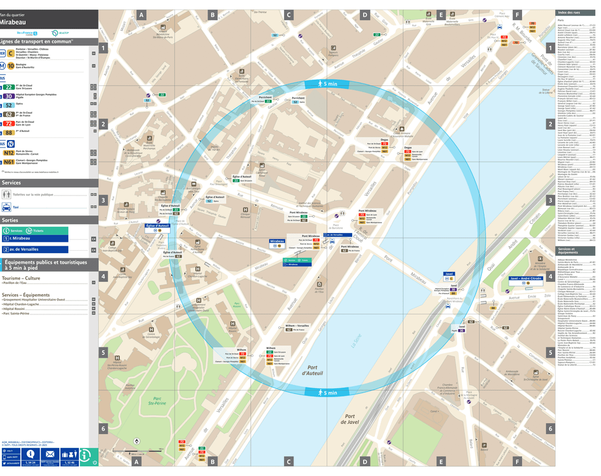
Task: Open the RATP customer service envelope icon
Action: pos(50,454)
